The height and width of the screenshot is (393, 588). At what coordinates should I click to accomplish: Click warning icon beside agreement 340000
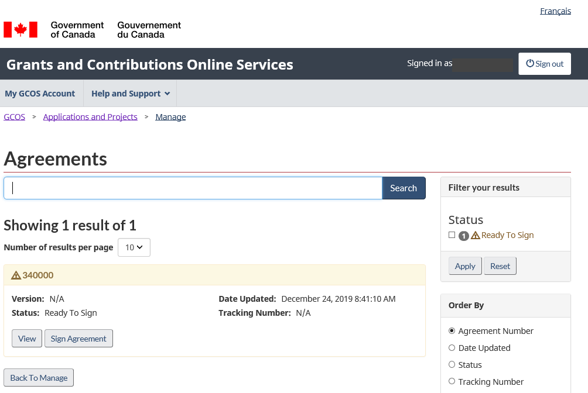(x=16, y=275)
